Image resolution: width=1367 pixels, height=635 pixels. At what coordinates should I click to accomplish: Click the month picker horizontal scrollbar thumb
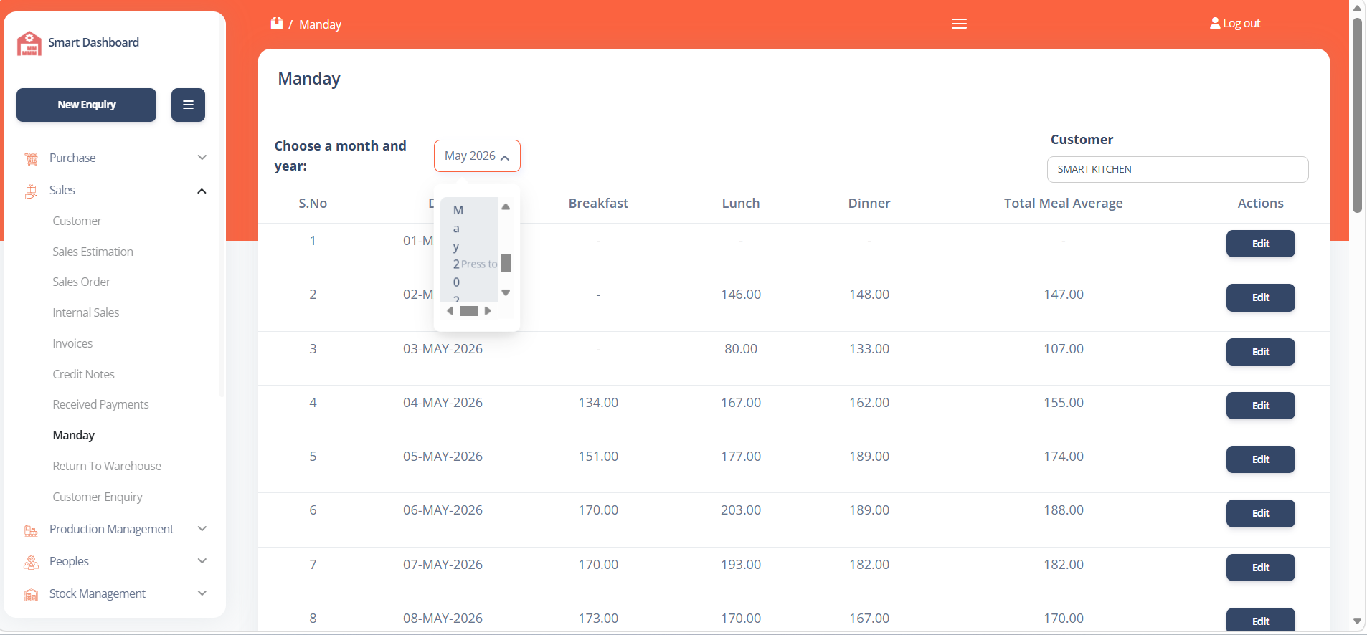pyautogui.click(x=469, y=311)
